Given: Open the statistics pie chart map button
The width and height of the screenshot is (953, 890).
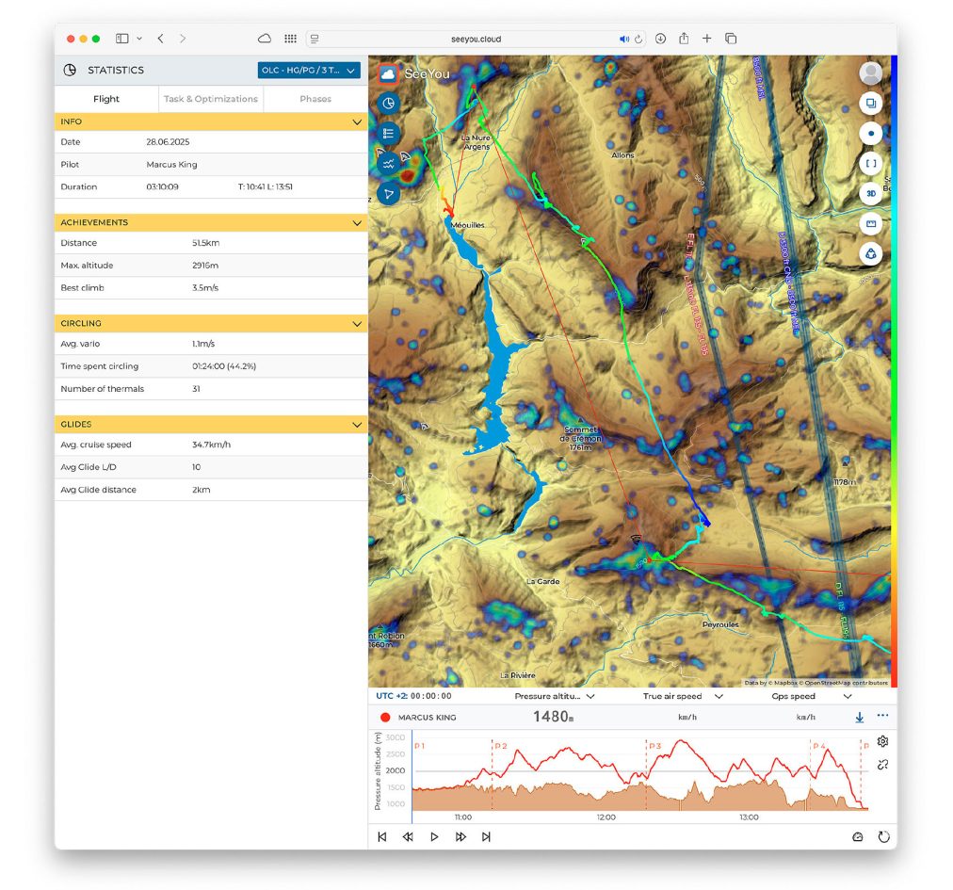Looking at the screenshot, I should point(388,103).
